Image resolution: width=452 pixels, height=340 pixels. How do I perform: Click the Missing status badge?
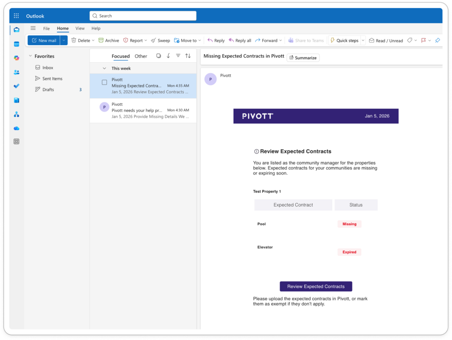coord(349,224)
